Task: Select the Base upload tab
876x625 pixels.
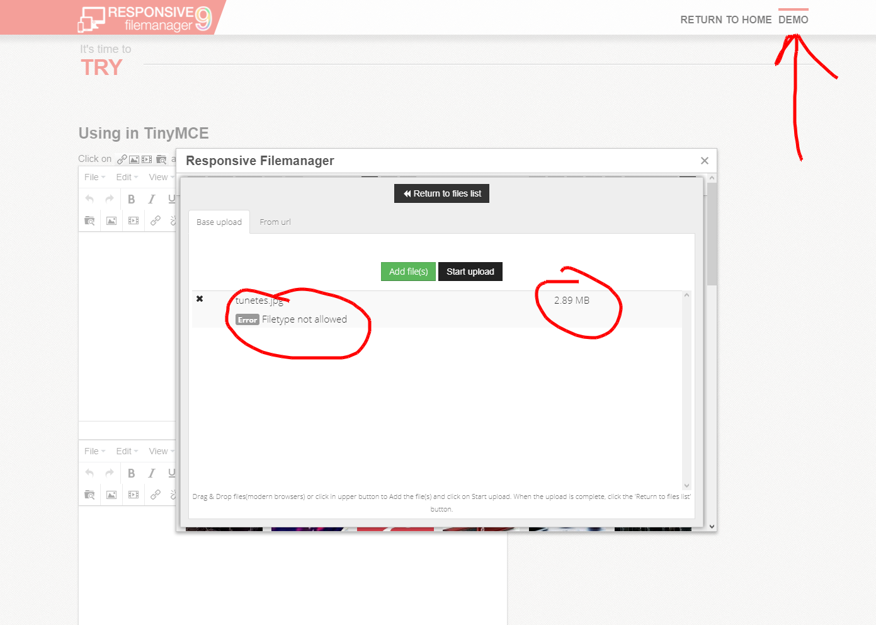Action: click(x=219, y=221)
